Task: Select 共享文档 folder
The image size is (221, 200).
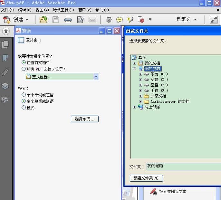Action: pyautogui.click(x=158, y=96)
